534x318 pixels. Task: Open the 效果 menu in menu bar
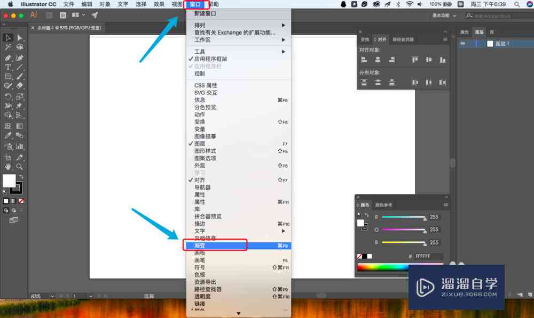point(159,4)
